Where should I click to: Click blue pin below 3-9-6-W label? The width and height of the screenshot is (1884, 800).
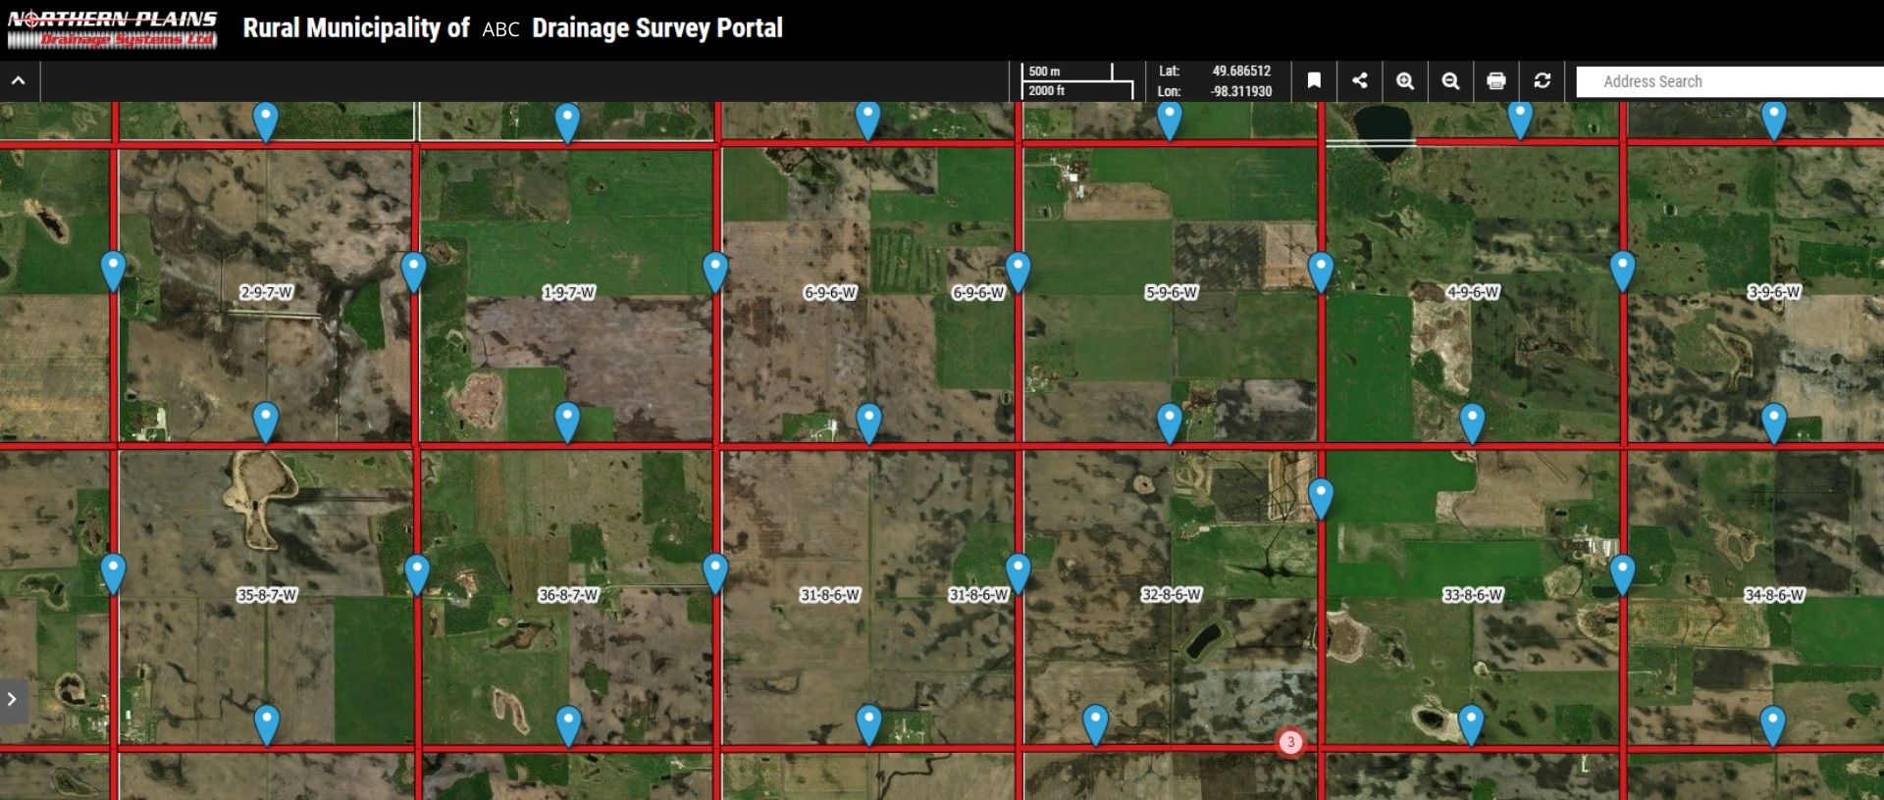point(1774,423)
